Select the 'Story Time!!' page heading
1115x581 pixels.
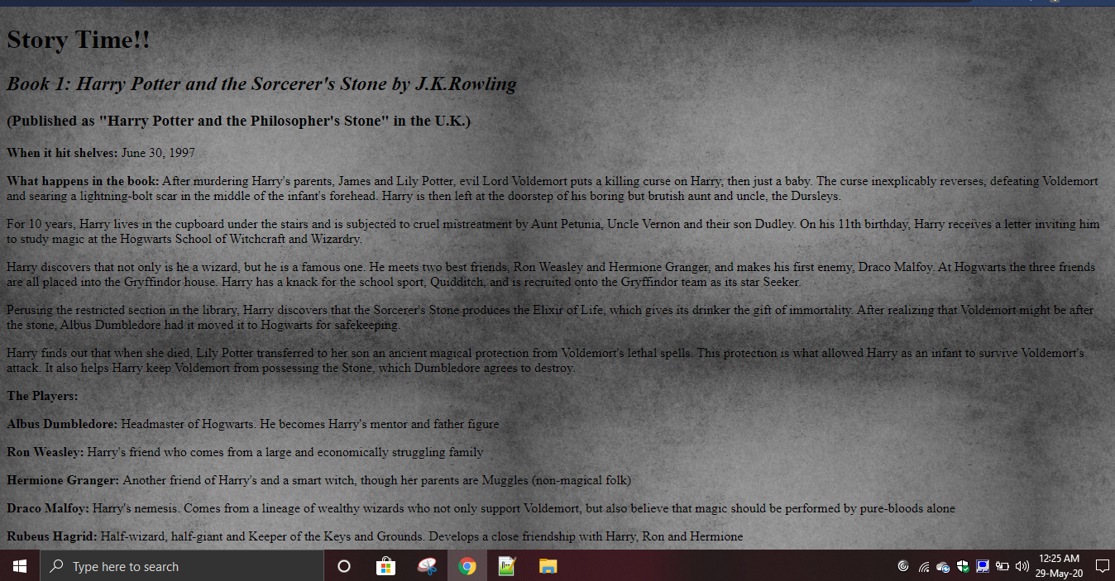coord(78,39)
